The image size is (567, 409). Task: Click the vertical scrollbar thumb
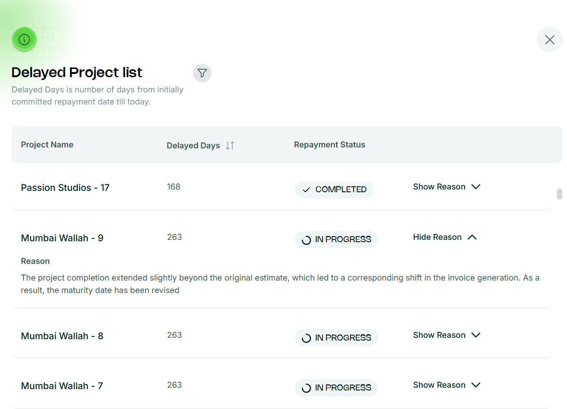pos(559,194)
